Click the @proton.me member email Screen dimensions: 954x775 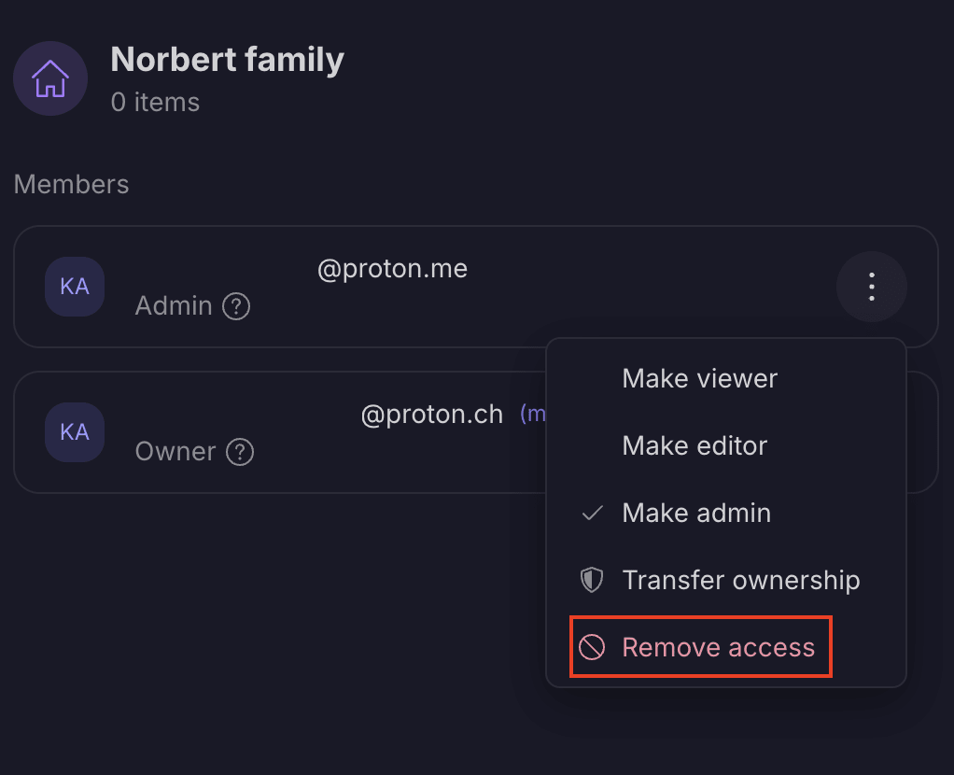(x=392, y=269)
